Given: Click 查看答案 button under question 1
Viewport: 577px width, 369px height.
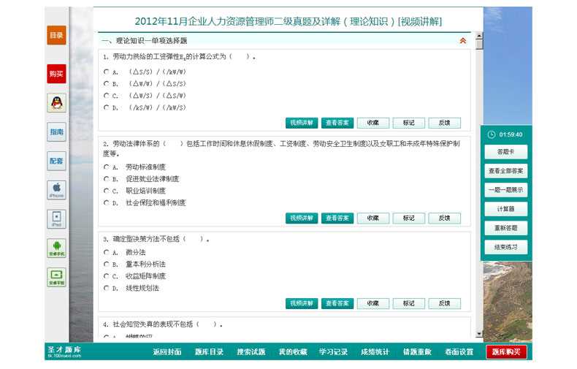Looking at the screenshot, I should (337, 123).
